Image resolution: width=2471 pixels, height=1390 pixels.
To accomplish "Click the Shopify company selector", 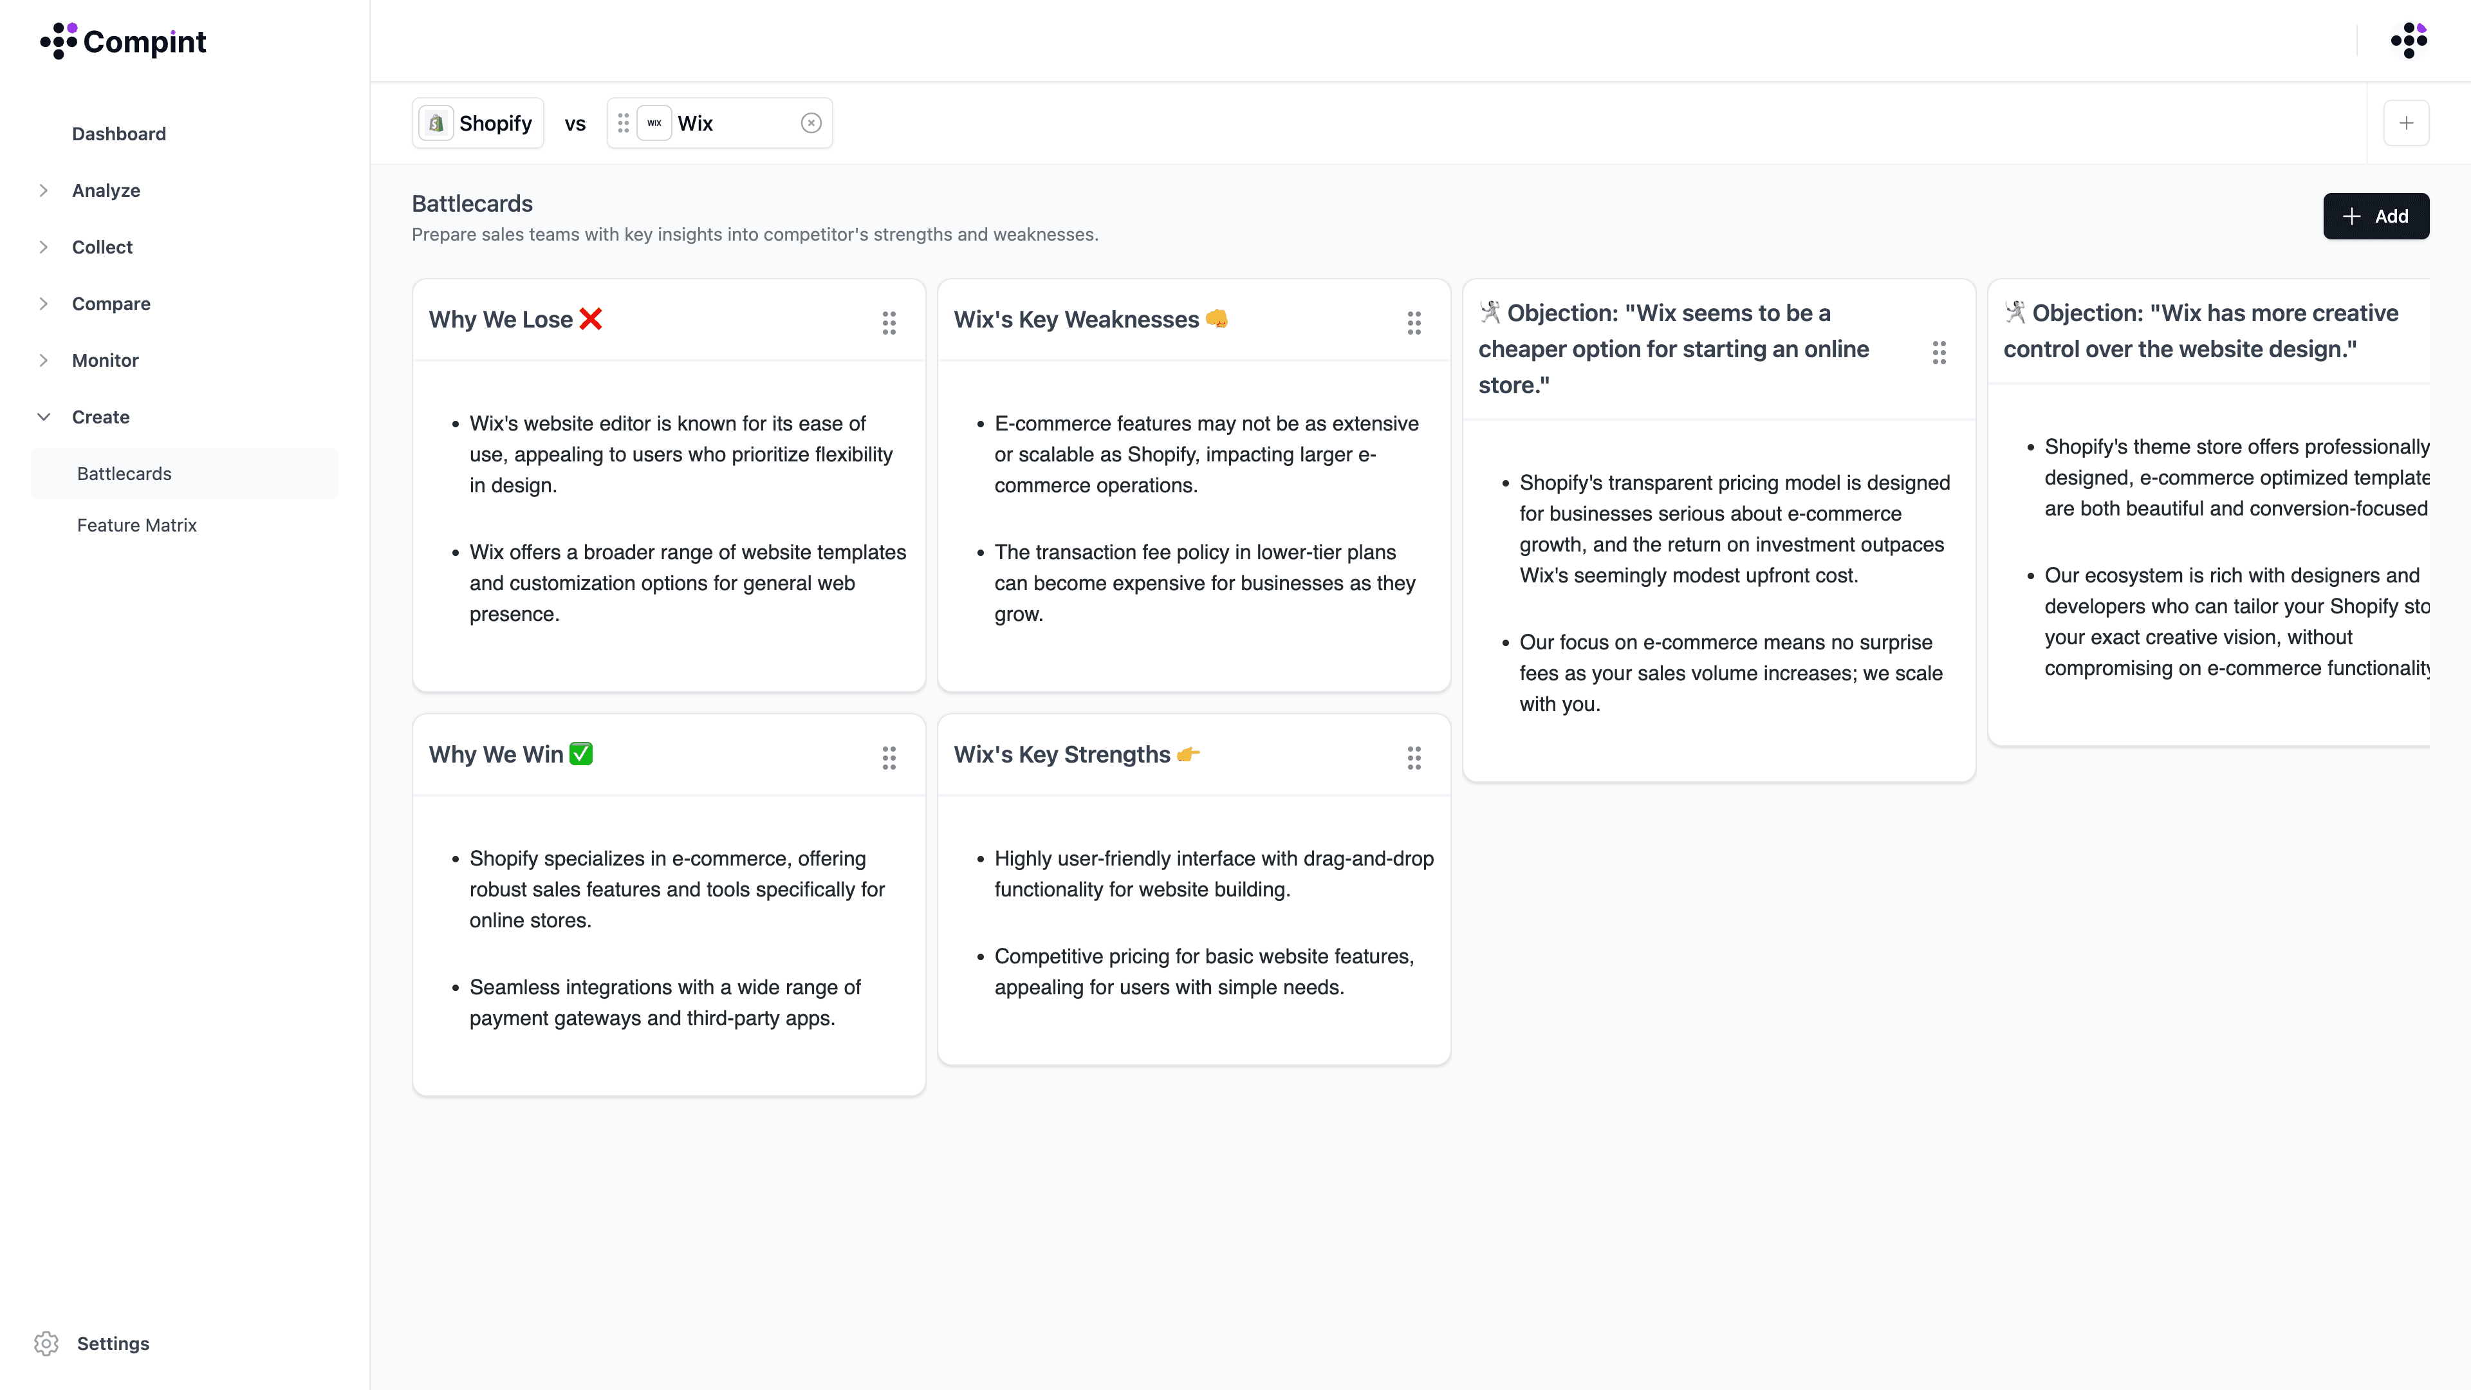I will pos(477,123).
